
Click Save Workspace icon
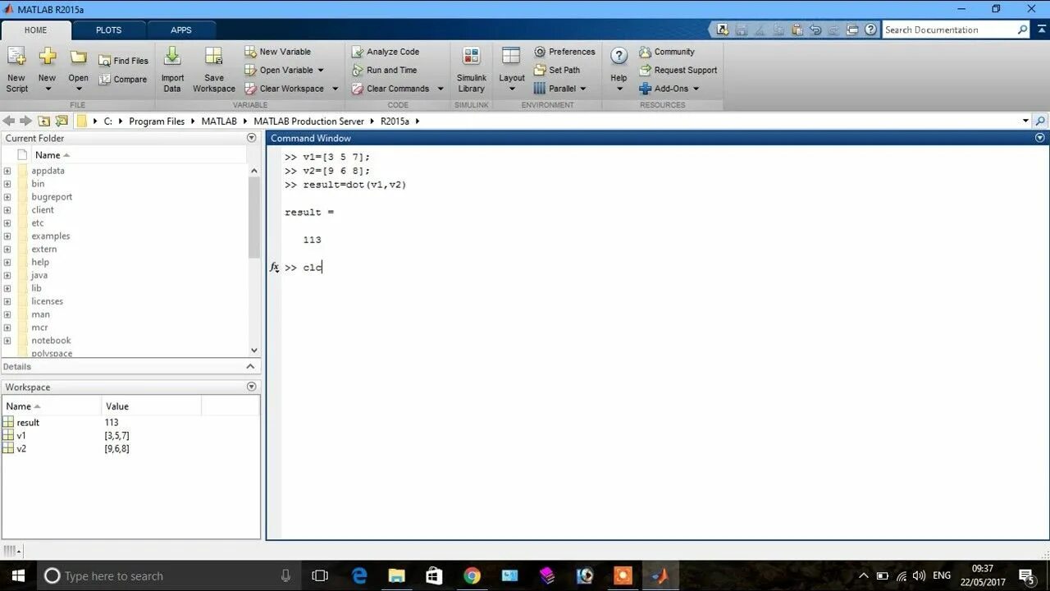pos(214,57)
